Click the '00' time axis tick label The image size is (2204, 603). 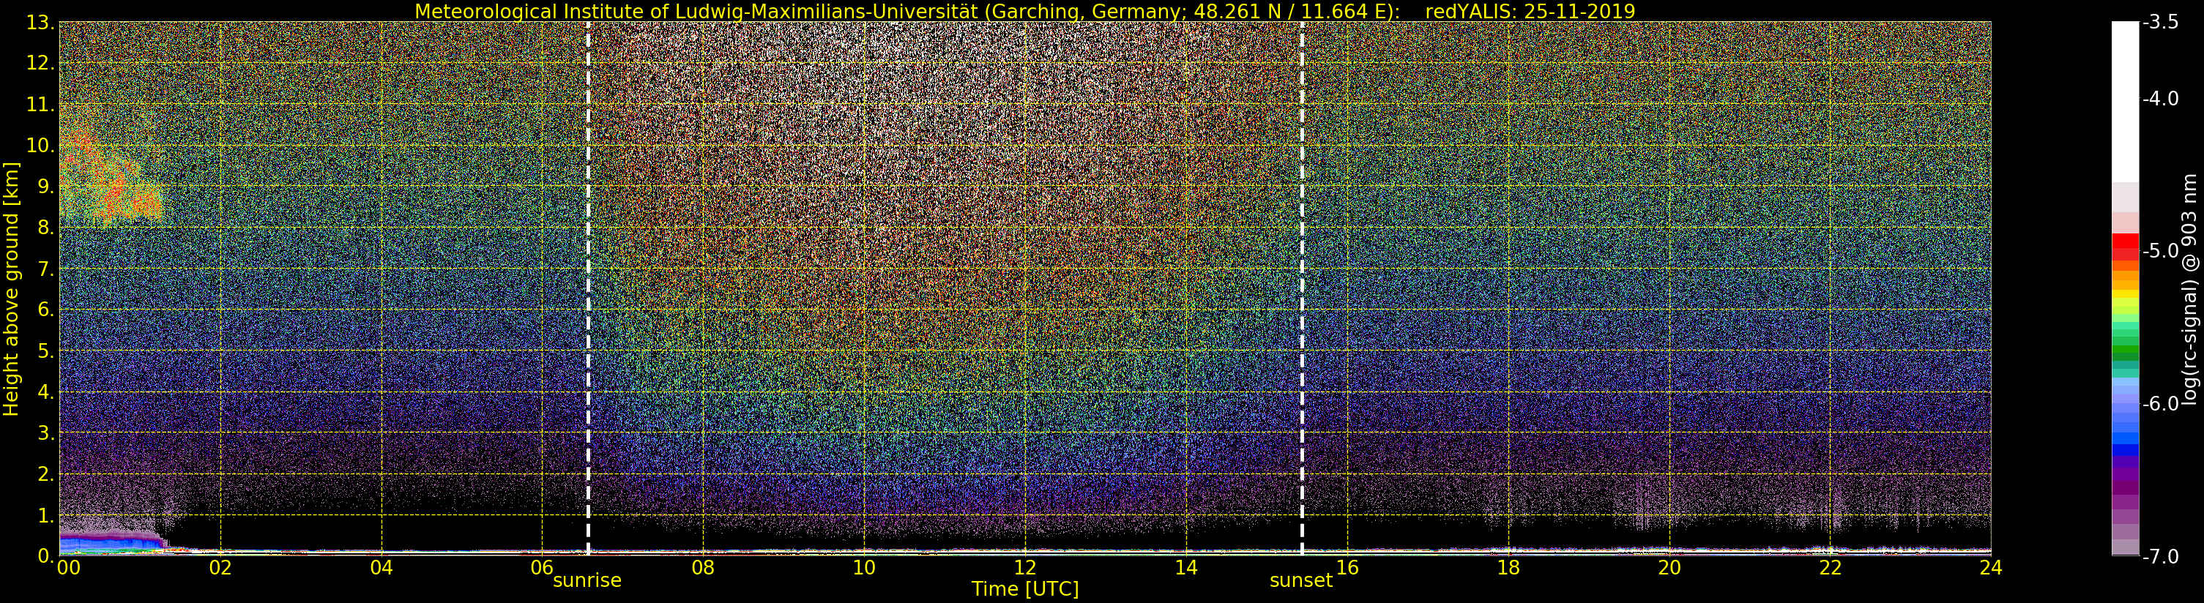click(67, 568)
